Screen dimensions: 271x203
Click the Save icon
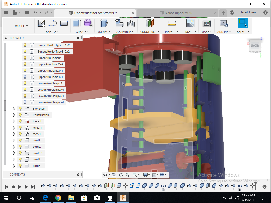click(x=27, y=12)
